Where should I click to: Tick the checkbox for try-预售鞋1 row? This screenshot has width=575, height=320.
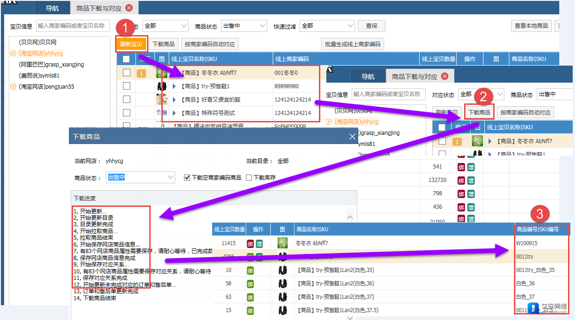126,86
